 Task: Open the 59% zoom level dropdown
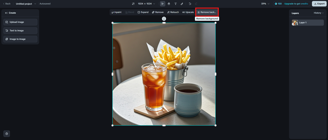[265, 4]
